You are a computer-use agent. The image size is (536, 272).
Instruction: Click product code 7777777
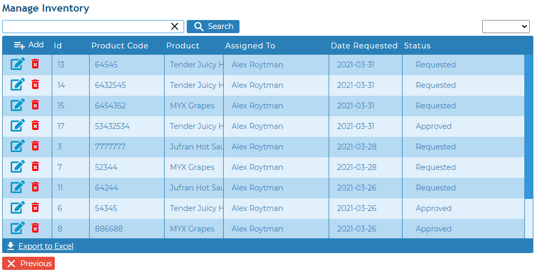click(x=110, y=147)
